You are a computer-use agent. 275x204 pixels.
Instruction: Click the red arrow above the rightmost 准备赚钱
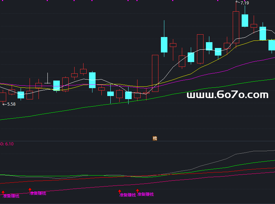point(137,191)
